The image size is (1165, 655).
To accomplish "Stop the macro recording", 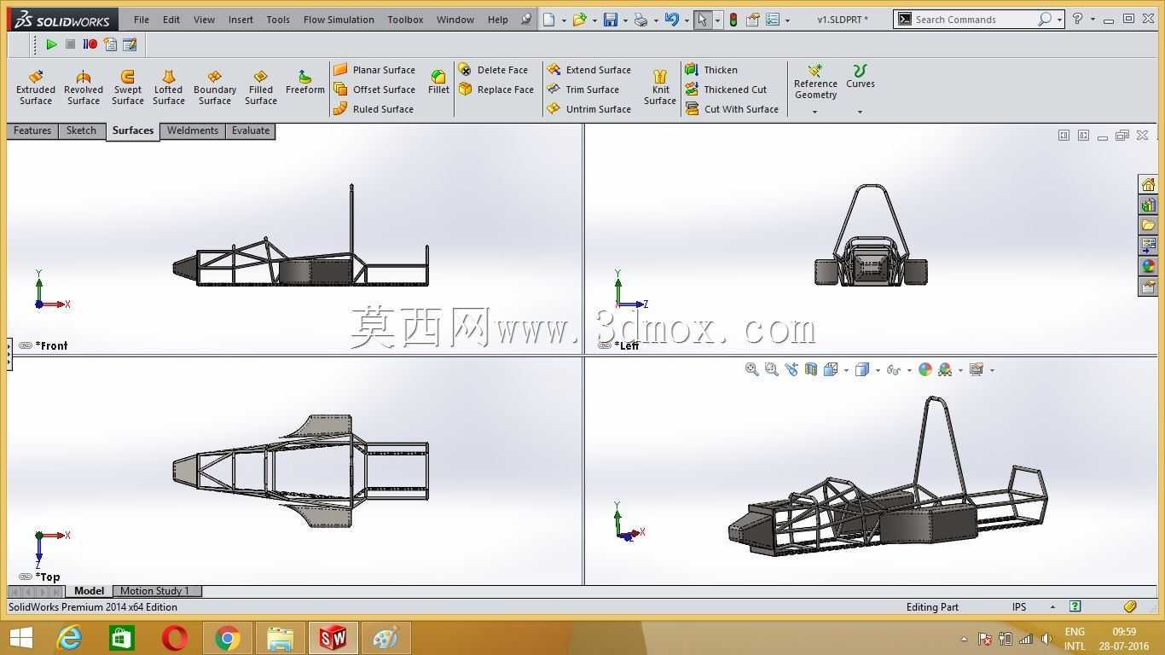I will (x=71, y=44).
